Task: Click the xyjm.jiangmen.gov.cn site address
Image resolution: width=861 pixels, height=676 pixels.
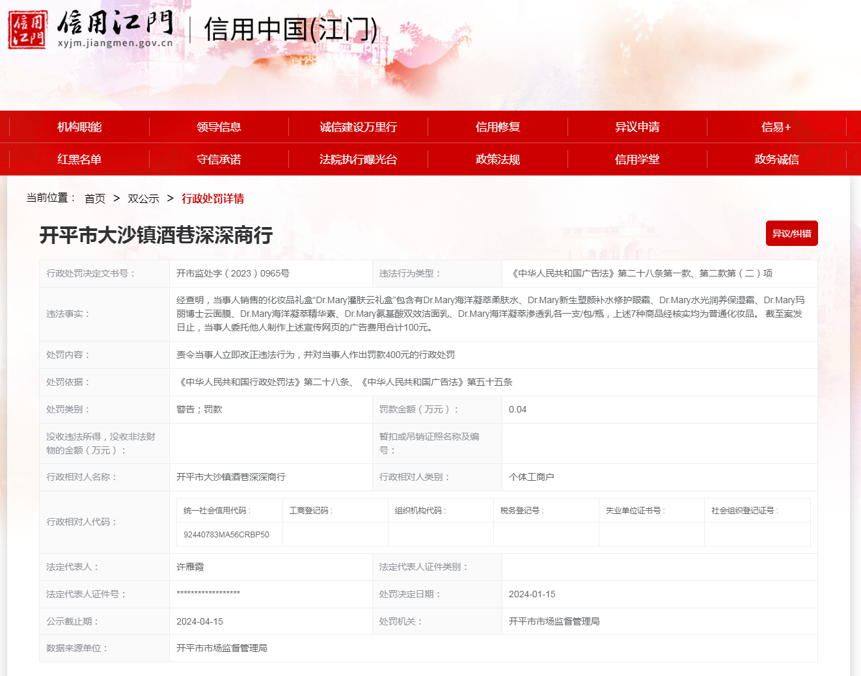Action: [115, 43]
